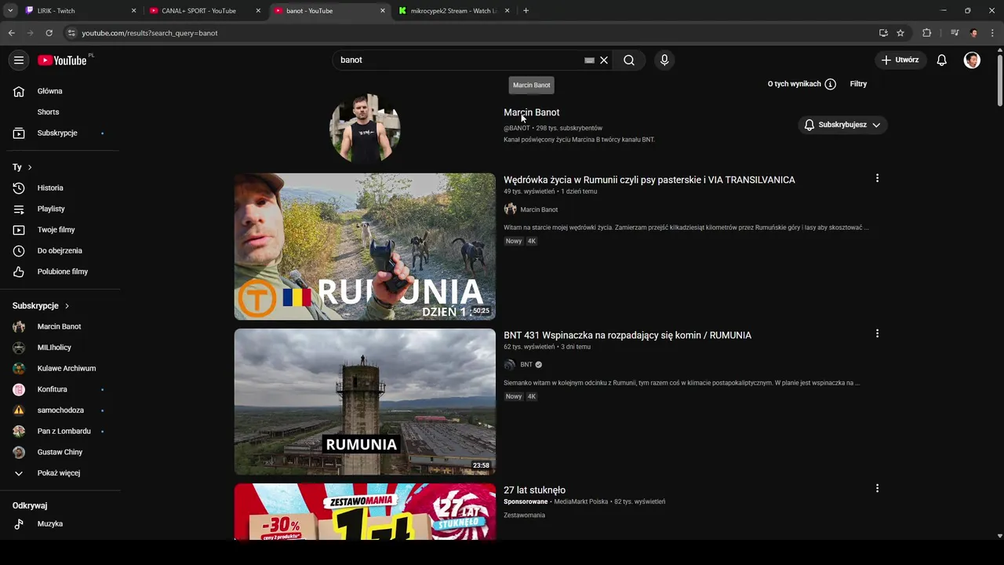Open the Wędrówka życia w Rumunii video title
Screen dimensions: 1004x565
(x=649, y=180)
